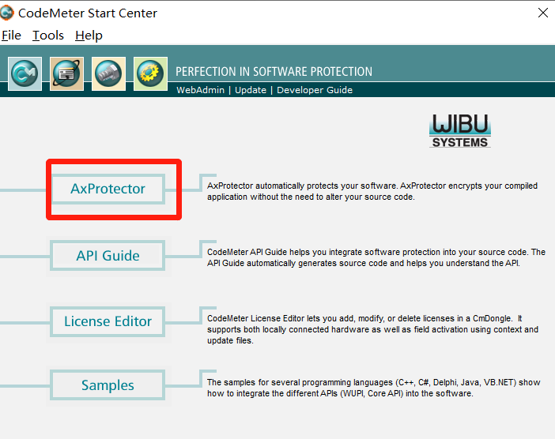
Task: Open the File menu
Action: pos(11,36)
